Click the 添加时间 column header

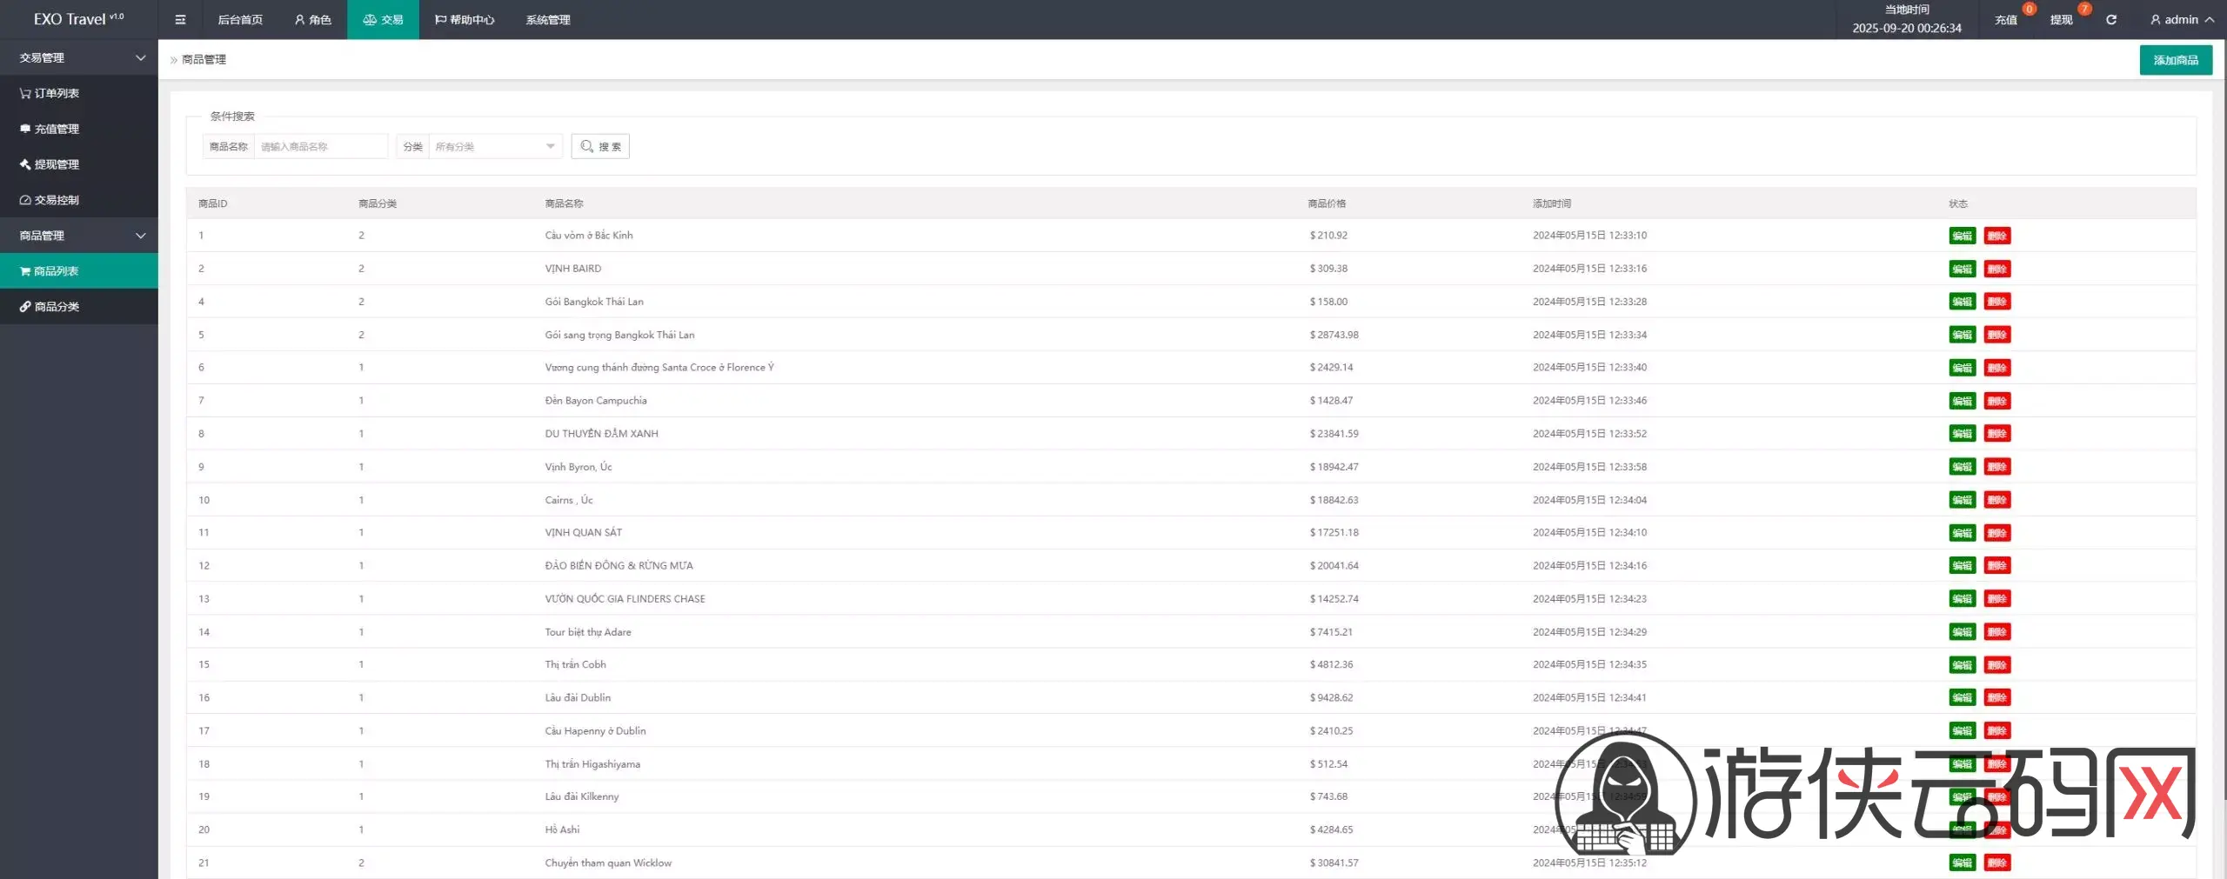[x=1552, y=203]
